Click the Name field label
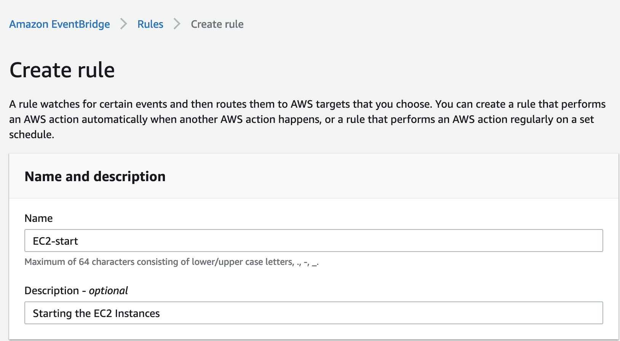The width and height of the screenshot is (620, 341). tap(38, 218)
